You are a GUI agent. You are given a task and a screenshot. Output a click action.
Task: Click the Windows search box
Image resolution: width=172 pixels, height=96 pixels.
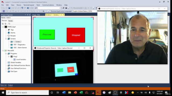coord(27,93)
